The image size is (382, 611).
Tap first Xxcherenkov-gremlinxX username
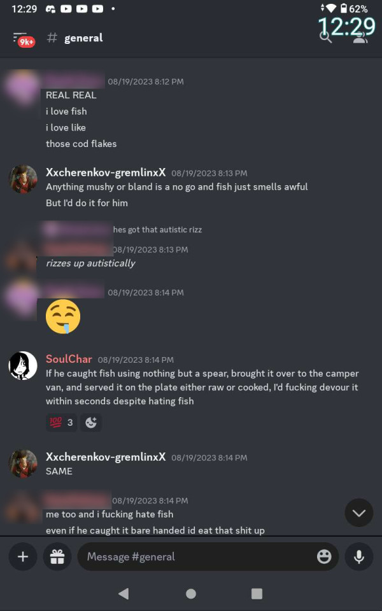pyautogui.click(x=106, y=172)
